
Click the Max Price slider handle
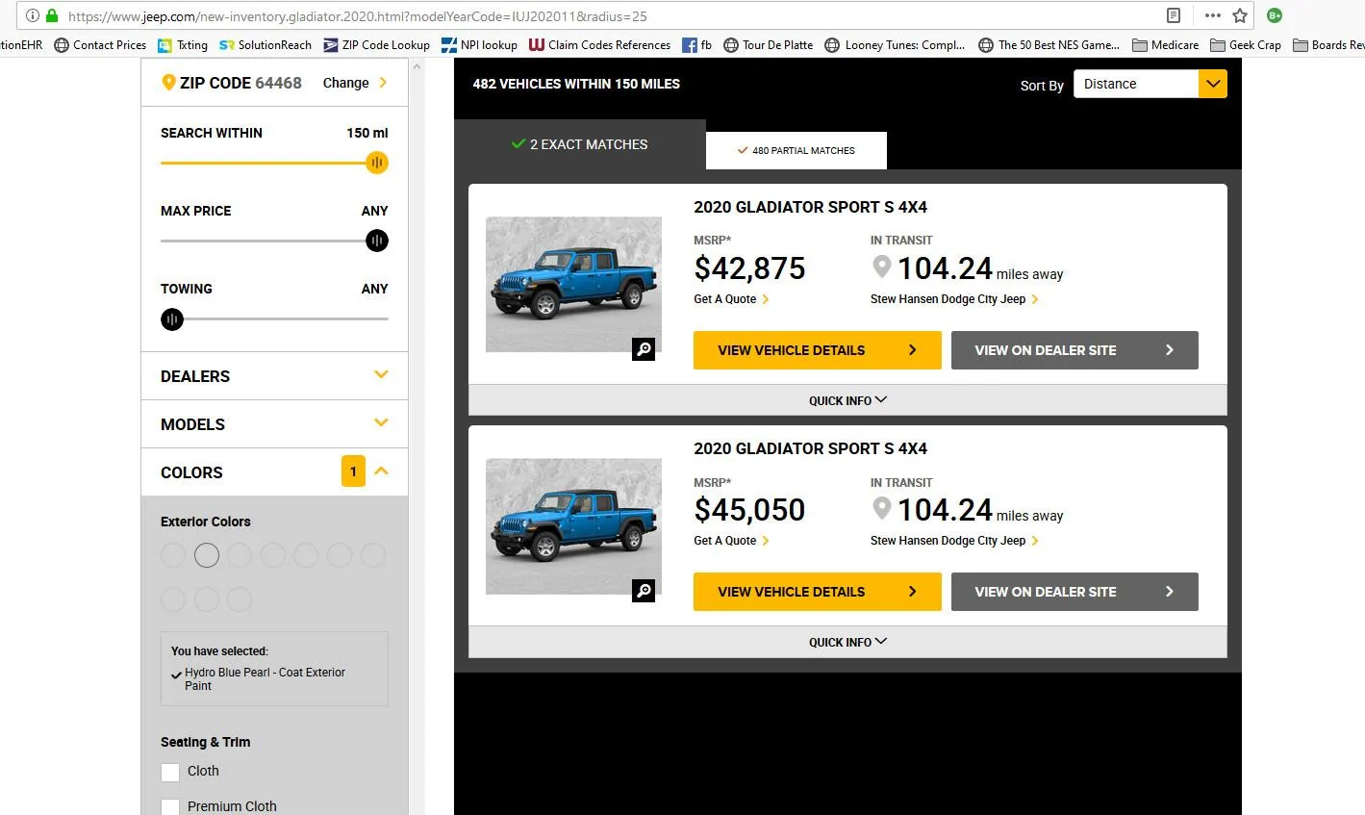[377, 241]
